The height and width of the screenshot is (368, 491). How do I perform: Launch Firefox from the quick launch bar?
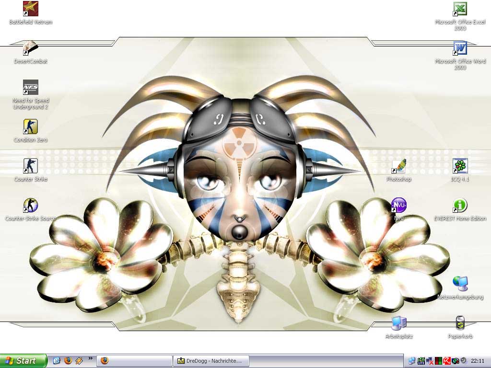68,361
